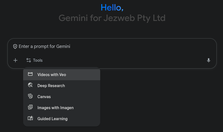
Task: Click the Guided Learning book icon
Action: coord(30,118)
